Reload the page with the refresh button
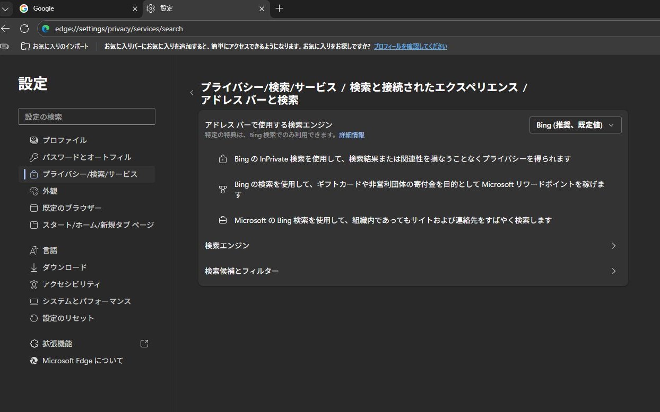Screen dimensions: 660x412 coord(24,29)
